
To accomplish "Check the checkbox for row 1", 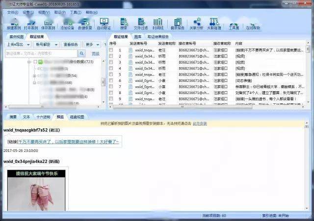I will coord(111,50).
